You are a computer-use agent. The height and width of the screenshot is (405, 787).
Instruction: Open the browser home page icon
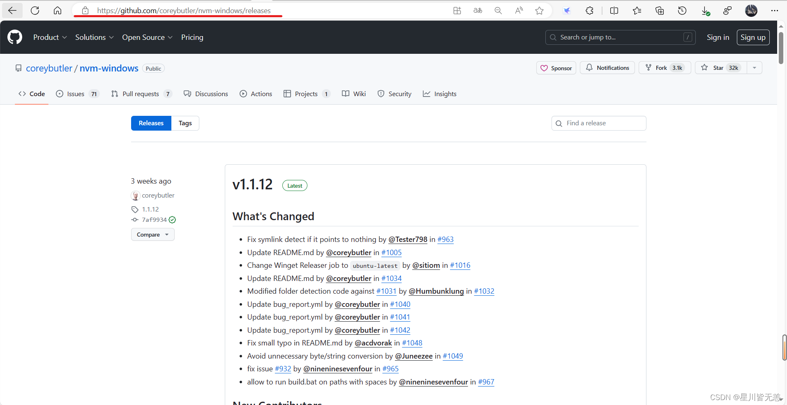click(58, 11)
